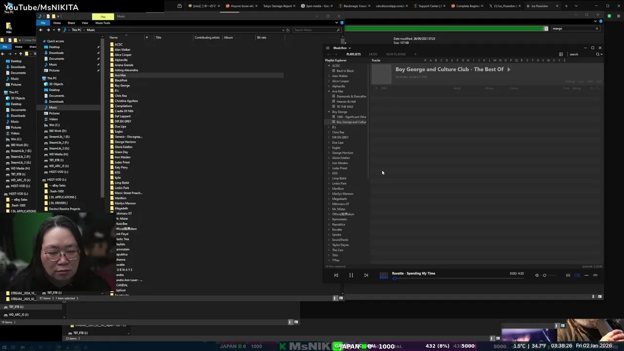This screenshot has width=624, height=351.
Task: Refresh the Explorer Music folder
Action: click(288, 30)
